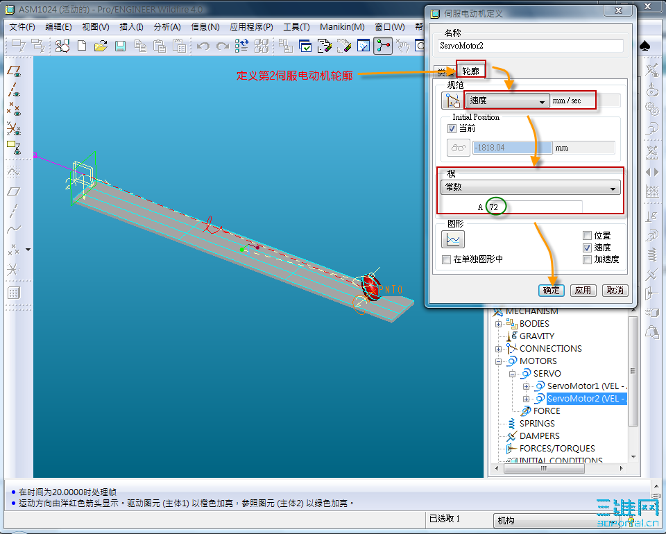Open the 文件(F) menu

tap(22, 27)
